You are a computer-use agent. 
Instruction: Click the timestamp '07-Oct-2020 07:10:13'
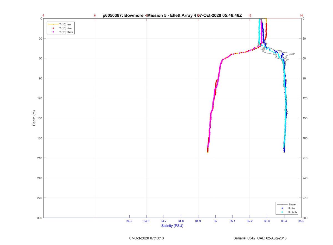coord(147,238)
